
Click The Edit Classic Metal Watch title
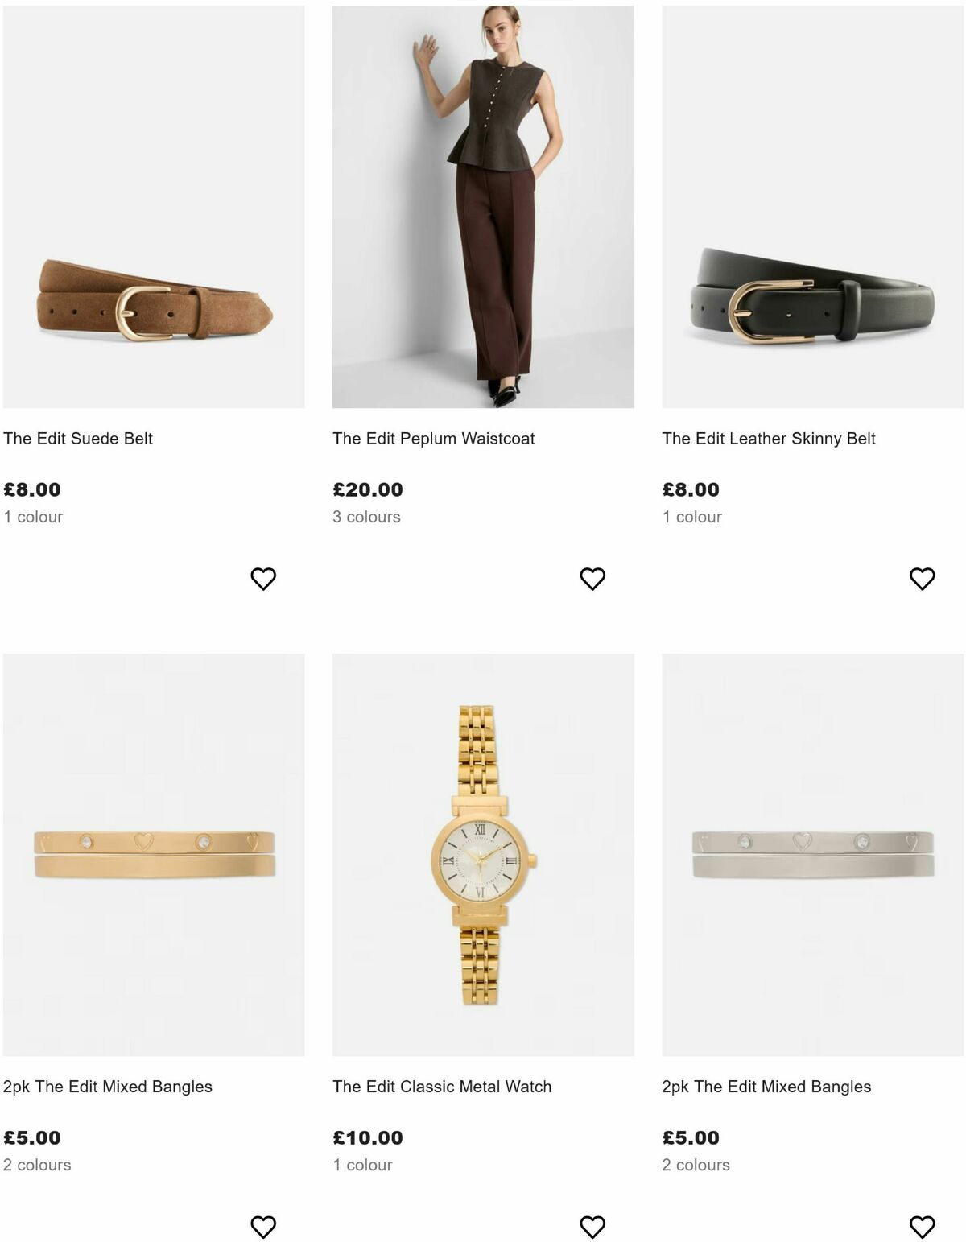coord(441,1086)
